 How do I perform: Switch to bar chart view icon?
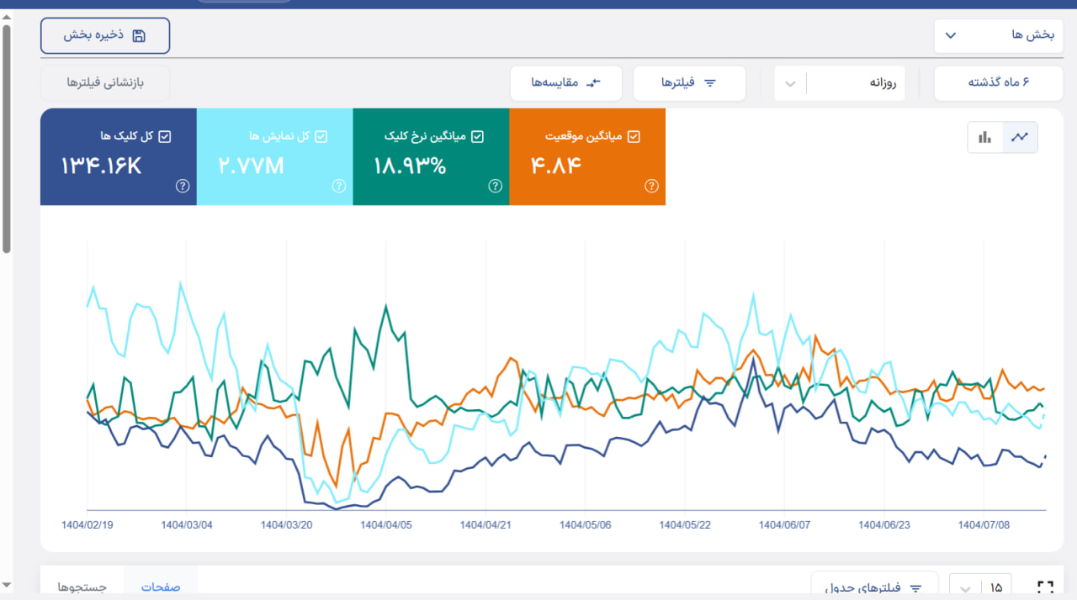click(985, 137)
